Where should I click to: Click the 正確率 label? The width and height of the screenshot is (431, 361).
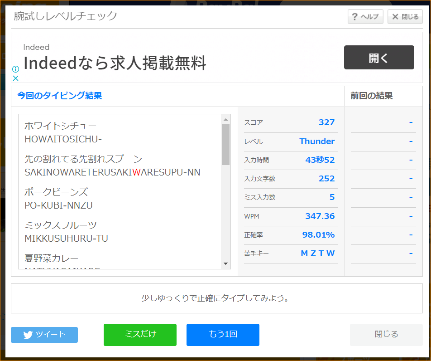click(254, 235)
